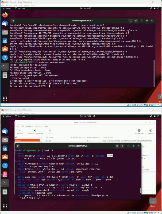Launch Thunderbird in the 16:10 desktop dock
The height and width of the screenshot is (214, 162).
(x=5, y=24)
